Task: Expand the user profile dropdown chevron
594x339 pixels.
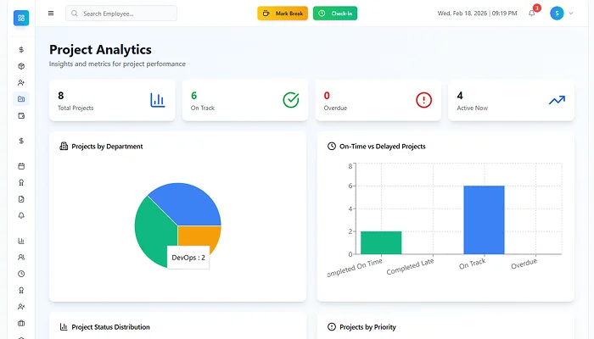Action: (x=571, y=14)
